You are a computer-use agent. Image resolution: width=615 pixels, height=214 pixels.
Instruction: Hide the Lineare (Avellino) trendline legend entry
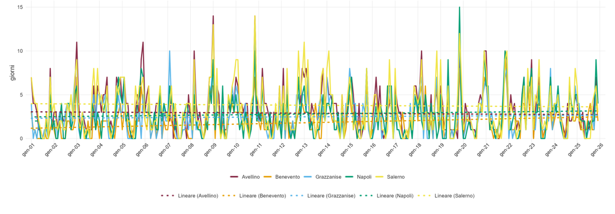pyautogui.click(x=190, y=196)
